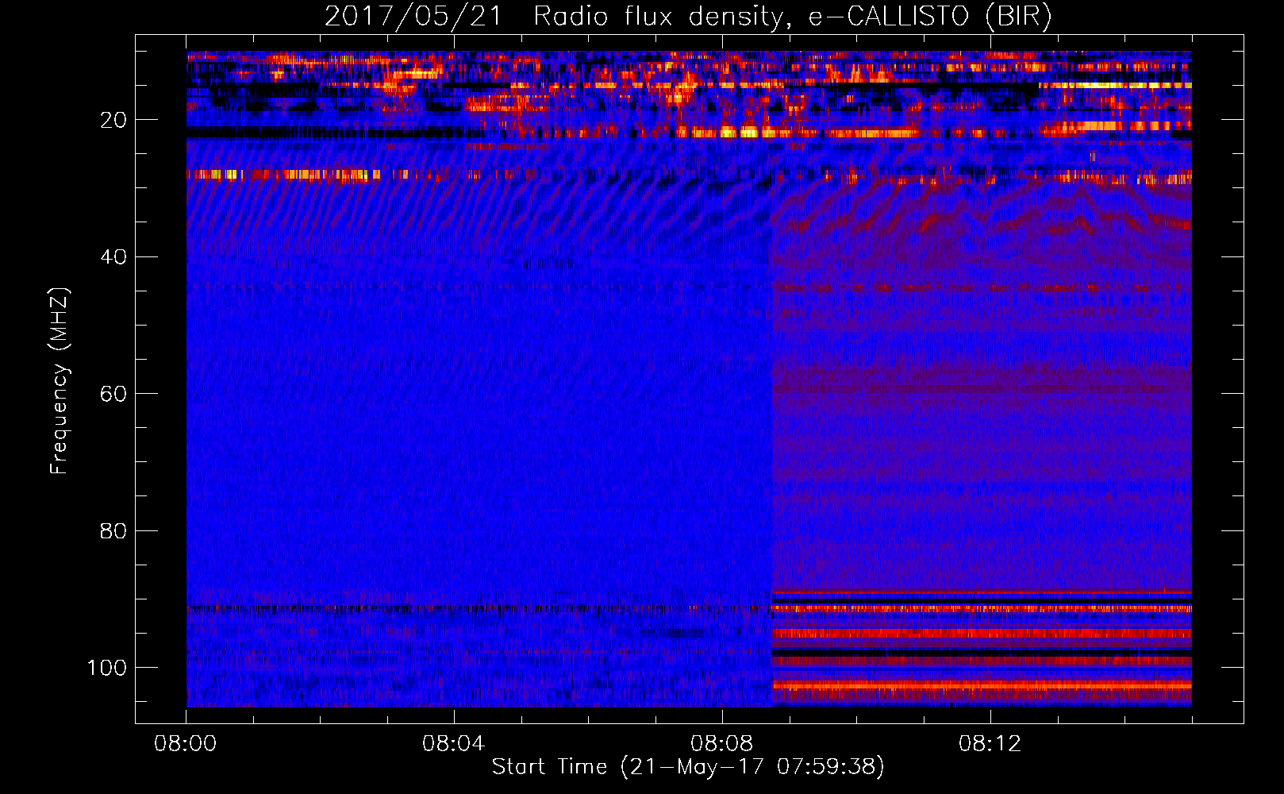Viewport: 1284px width, 794px height.
Task: Click the '08:12' time tick label
Action: tap(990, 744)
